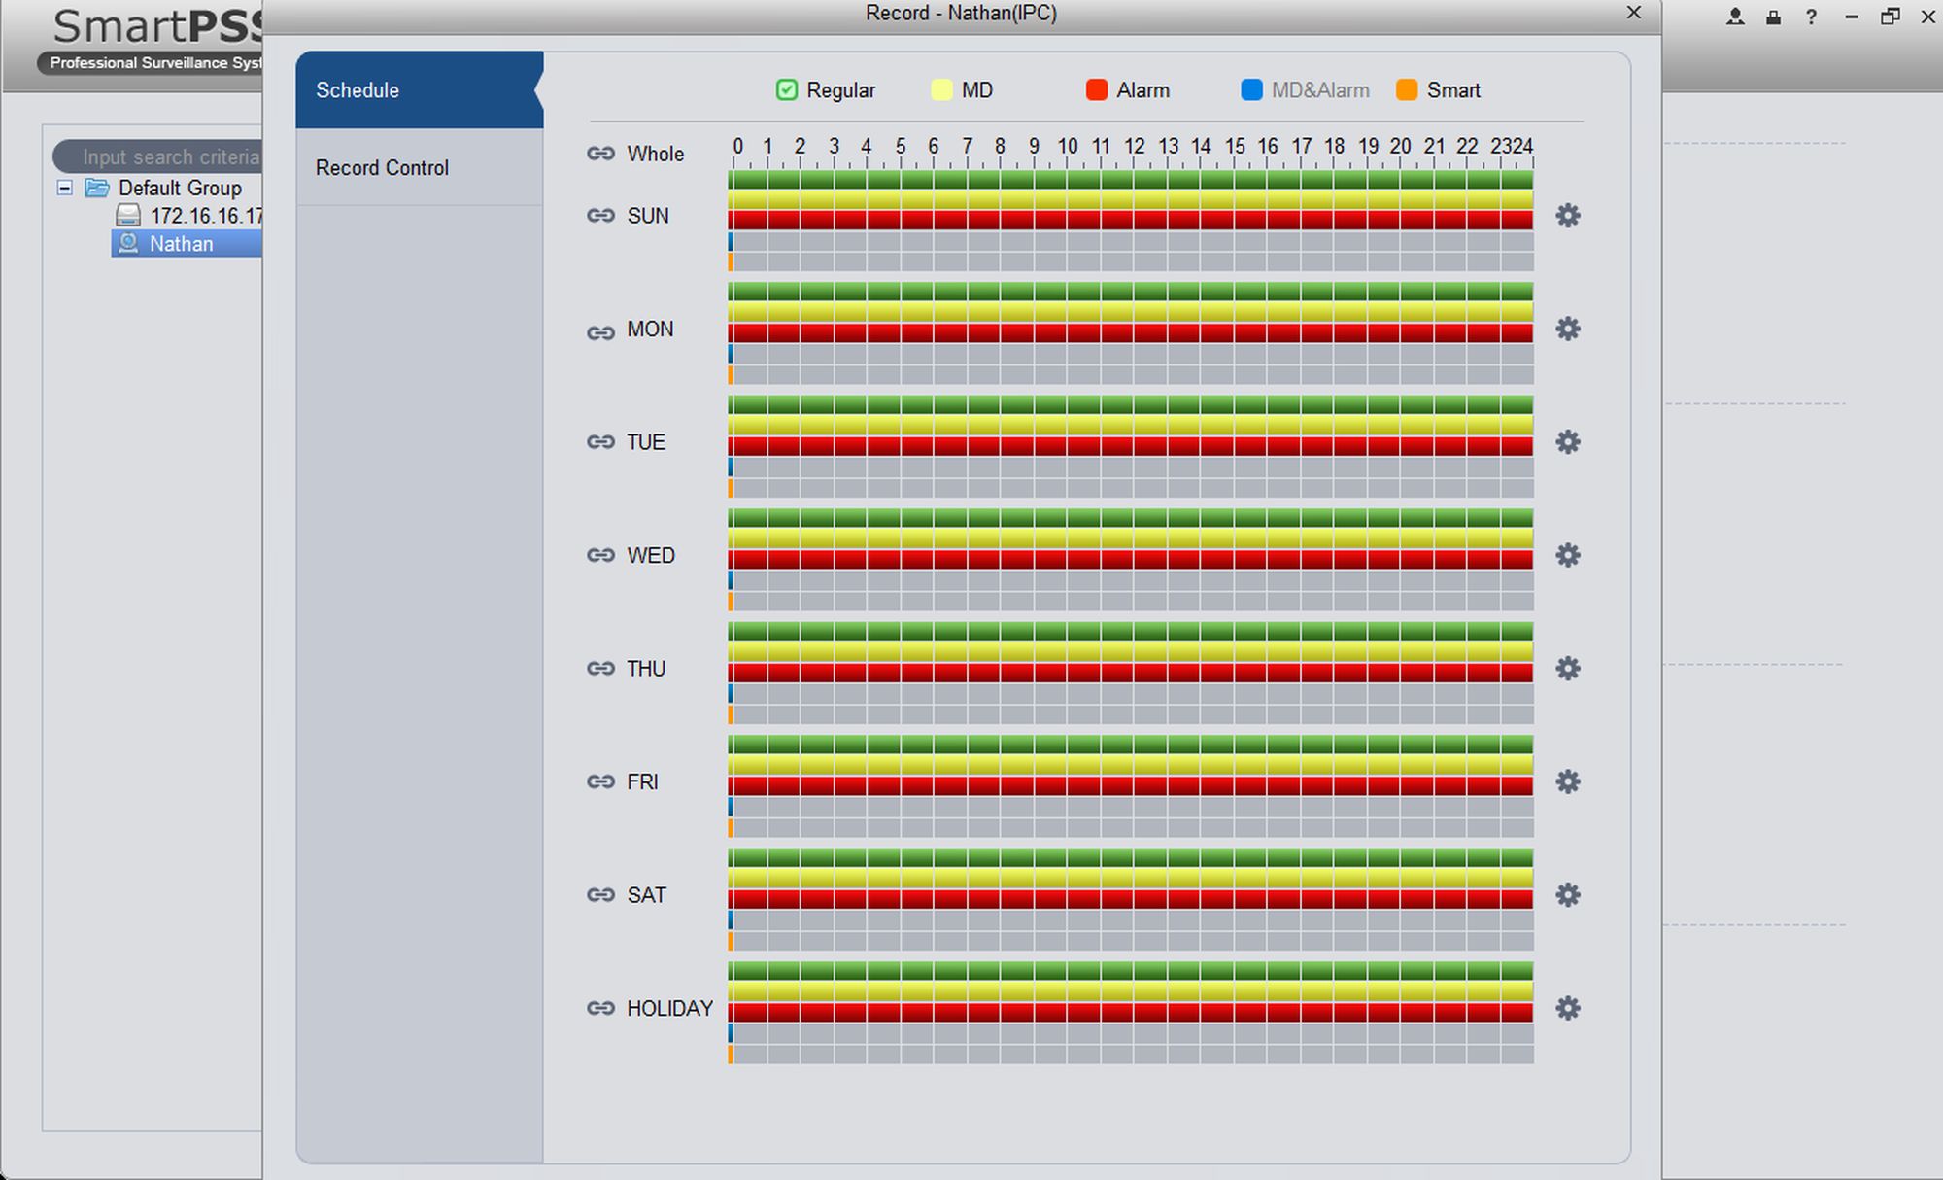Toggle the link icon next to Whole
This screenshot has height=1180, width=1943.
click(600, 154)
